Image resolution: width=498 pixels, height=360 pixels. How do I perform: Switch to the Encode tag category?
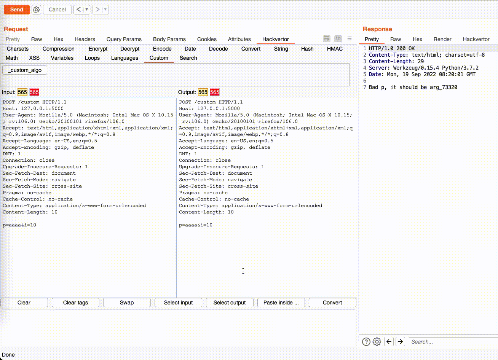coord(162,49)
